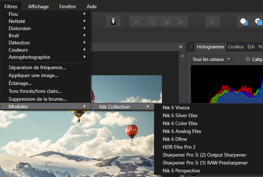Close the document tab with X

pyautogui.click(x=181, y=47)
